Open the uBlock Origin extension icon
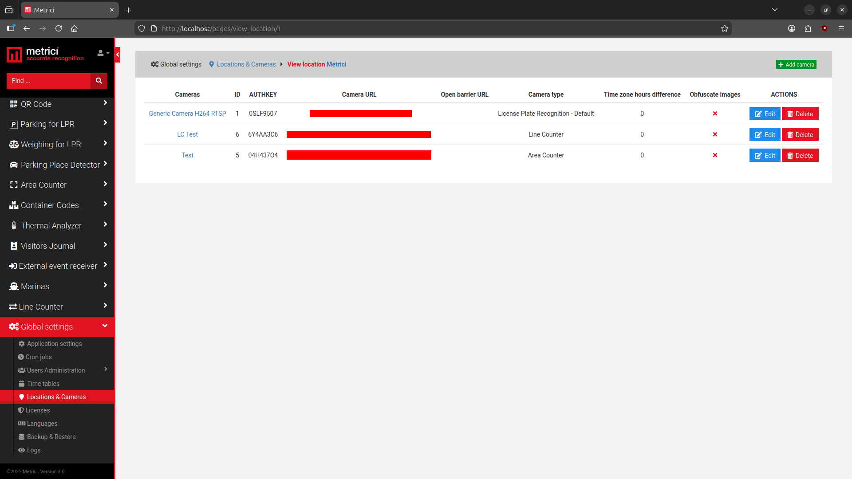Image resolution: width=852 pixels, height=479 pixels. coord(824,28)
